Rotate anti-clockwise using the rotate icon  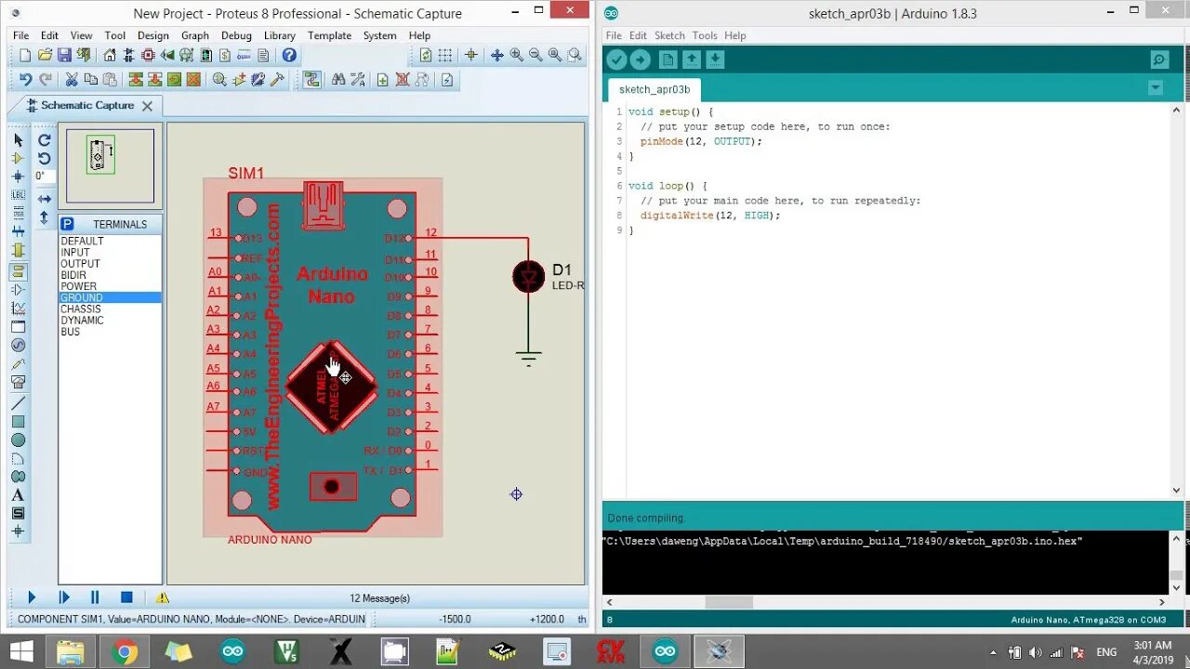[44, 159]
